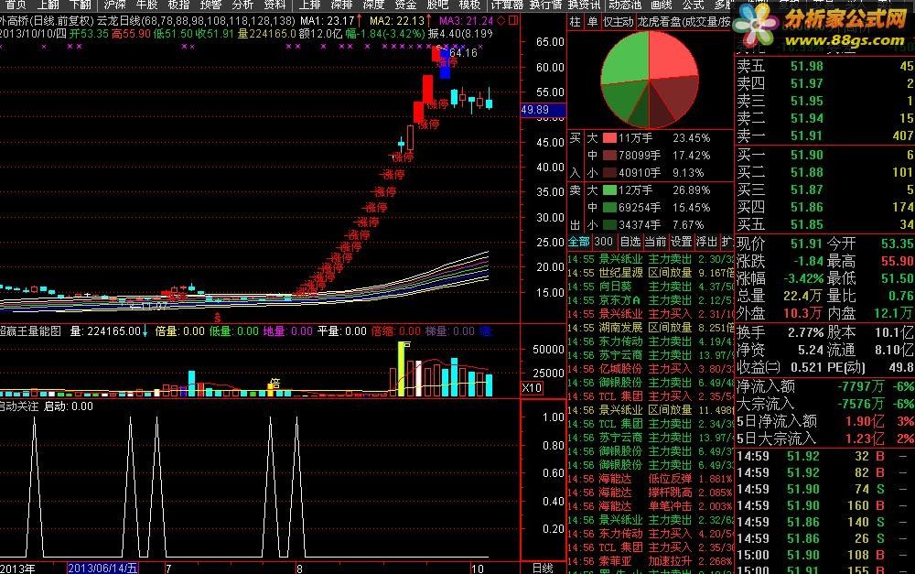Click the highlighted 49.89 price axis marker
Image resolution: width=915 pixels, height=574 pixels.
tap(543, 110)
